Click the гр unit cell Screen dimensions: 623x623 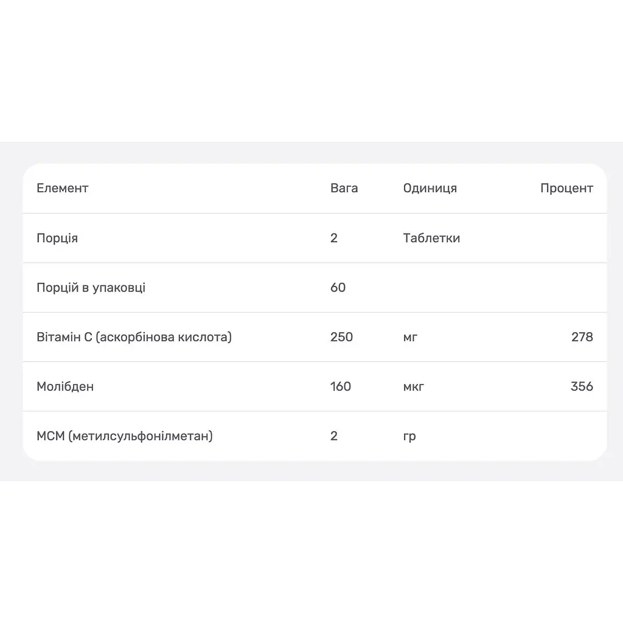point(409,437)
